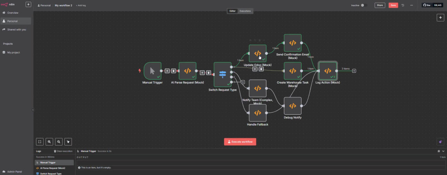Click the tidy up workflow cursor icon
The image size is (447, 175).
(68, 142)
